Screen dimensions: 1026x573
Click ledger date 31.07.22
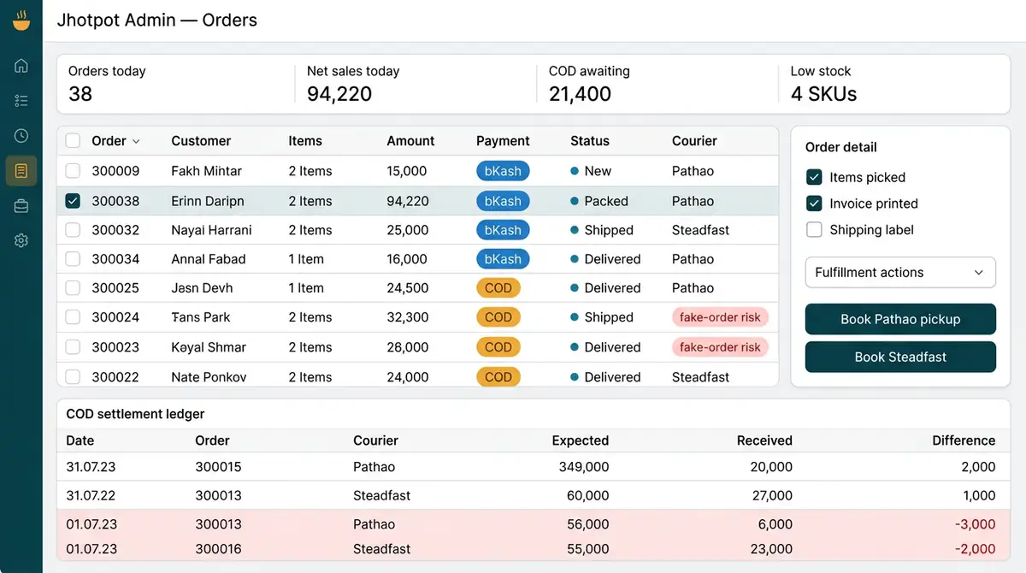point(91,495)
